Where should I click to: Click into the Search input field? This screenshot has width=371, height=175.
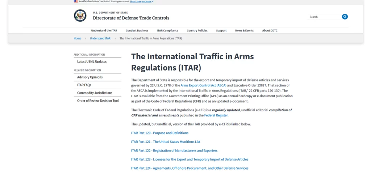tap(325, 17)
